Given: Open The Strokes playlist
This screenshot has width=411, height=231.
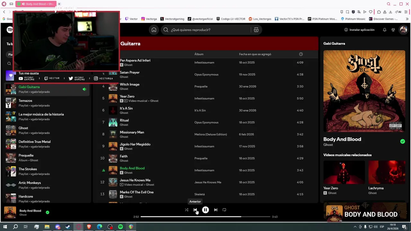Looking at the screenshot, I should 47,171.
